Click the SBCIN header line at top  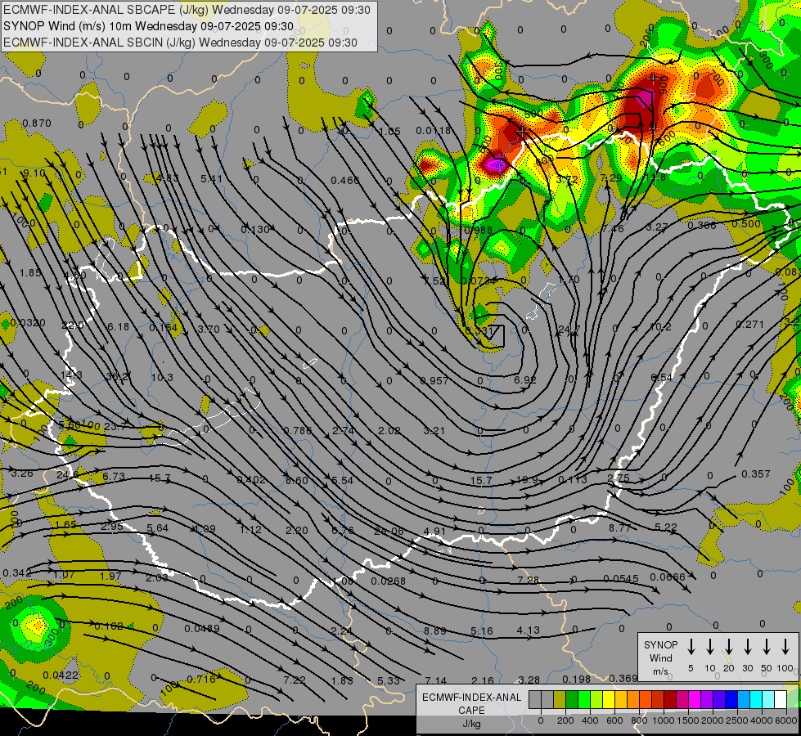pyautogui.click(x=180, y=43)
